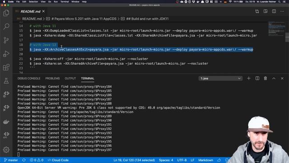
Task: Open the Window menu
Action: coord(75,2)
